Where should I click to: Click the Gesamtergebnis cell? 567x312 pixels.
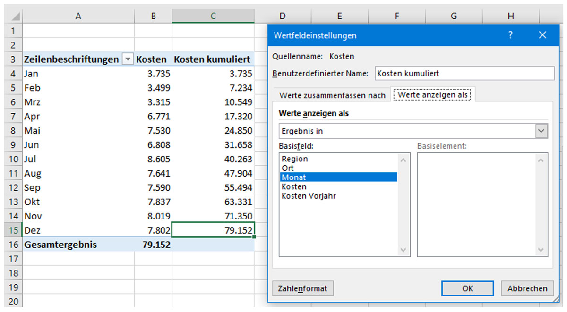tap(60, 245)
